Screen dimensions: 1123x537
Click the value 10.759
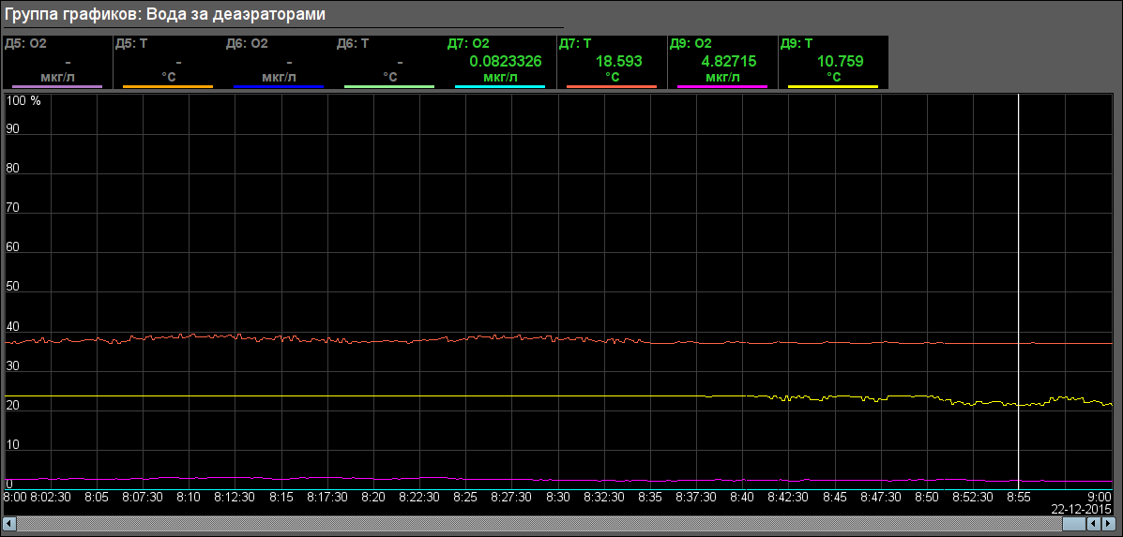[840, 62]
